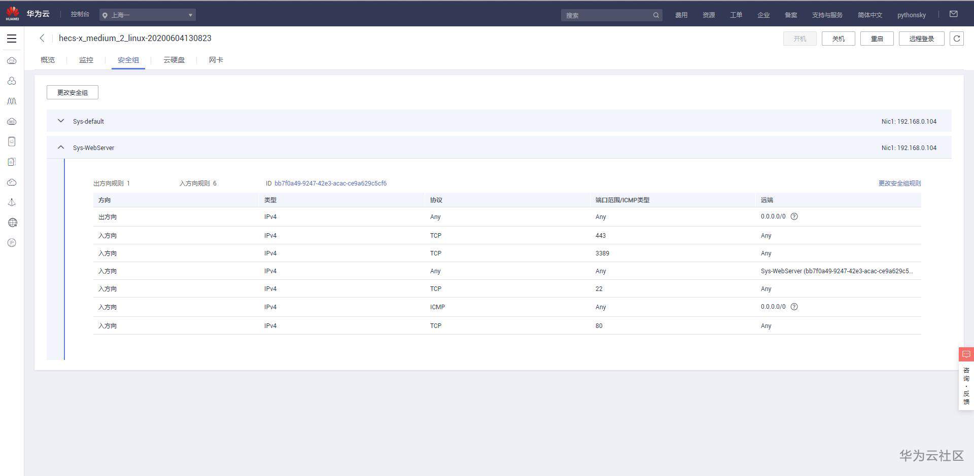Open the pythonsky account menu
Screen dimensions: 974x476
pyautogui.click(x=912, y=15)
